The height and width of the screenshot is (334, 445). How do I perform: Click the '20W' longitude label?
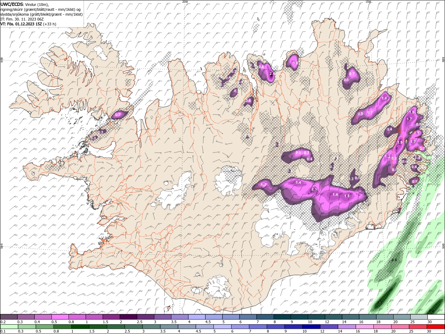pos(185,2)
